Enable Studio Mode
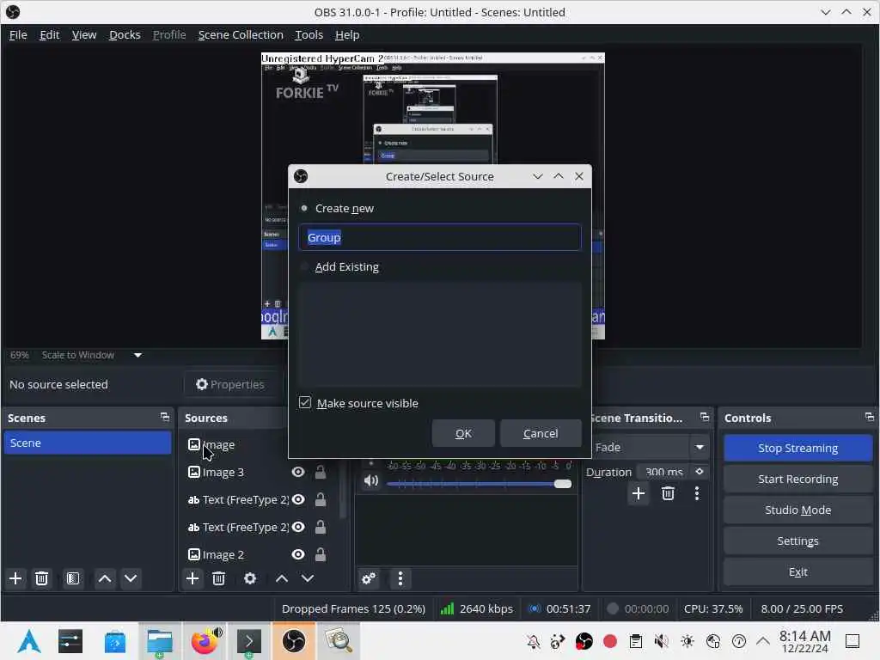Screen dimensions: 880x660 798,510
